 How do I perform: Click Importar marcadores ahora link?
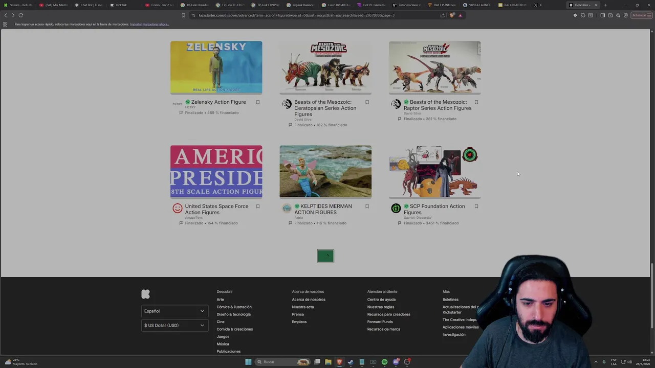149,24
